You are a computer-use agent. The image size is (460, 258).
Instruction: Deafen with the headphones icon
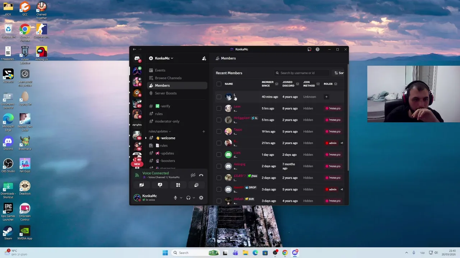coord(188,198)
